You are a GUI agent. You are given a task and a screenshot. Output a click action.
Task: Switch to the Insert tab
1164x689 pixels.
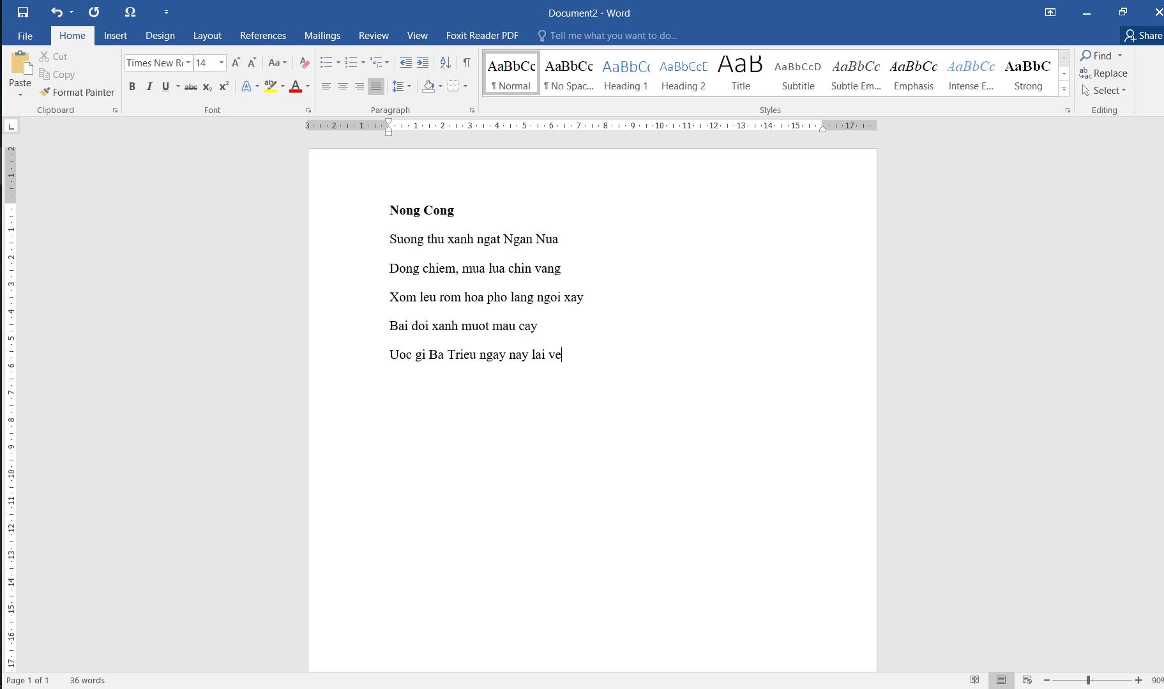pos(116,36)
